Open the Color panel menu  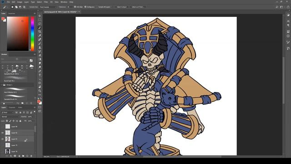tap(35, 14)
